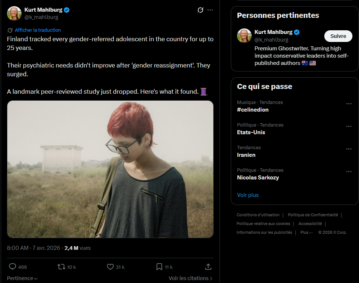The height and width of the screenshot is (283, 359).
Task: Click the share post icon
Action: (x=208, y=267)
